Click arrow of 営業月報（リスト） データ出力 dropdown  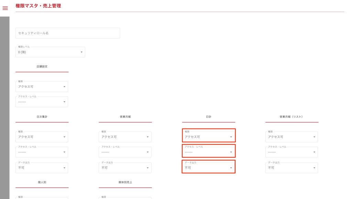pyautogui.click(x=314, y=168)
